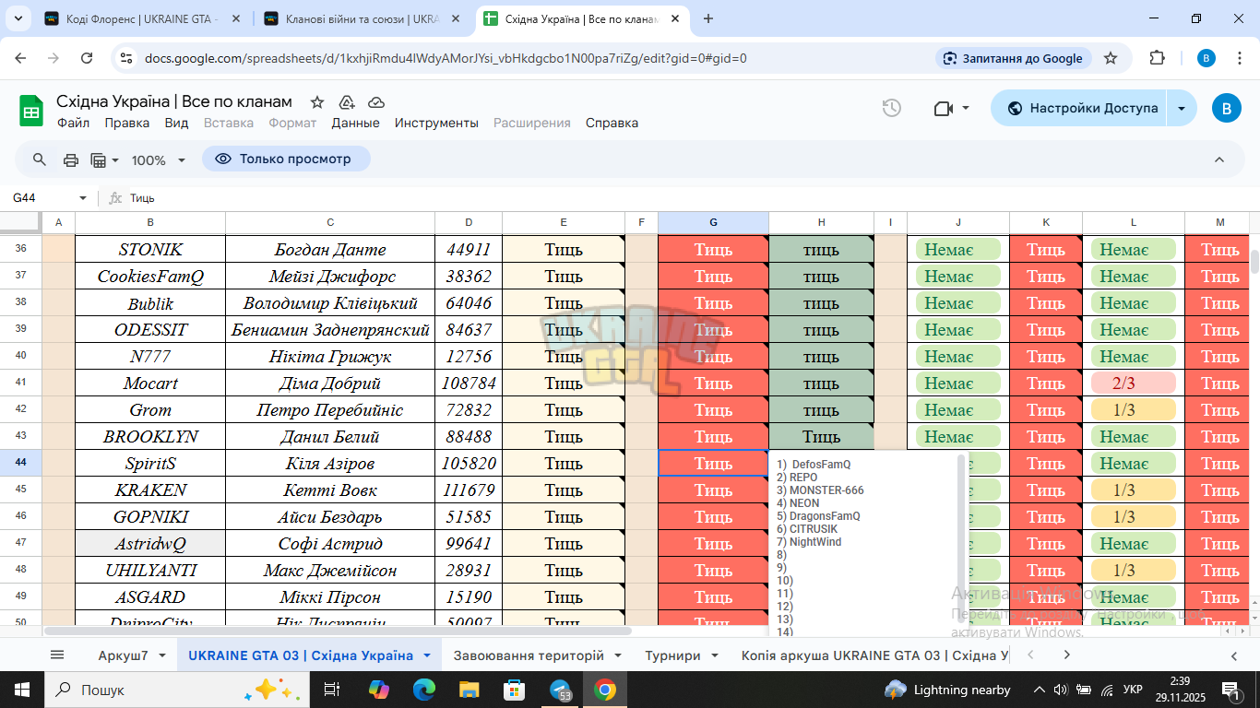Viewport: 1260px width, 708px height.
Task: Show next sheet tabs arrow
Action: click(1066, 655)
